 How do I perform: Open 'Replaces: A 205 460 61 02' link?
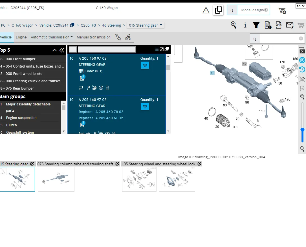pyautogui.click(x=101, y=118)
